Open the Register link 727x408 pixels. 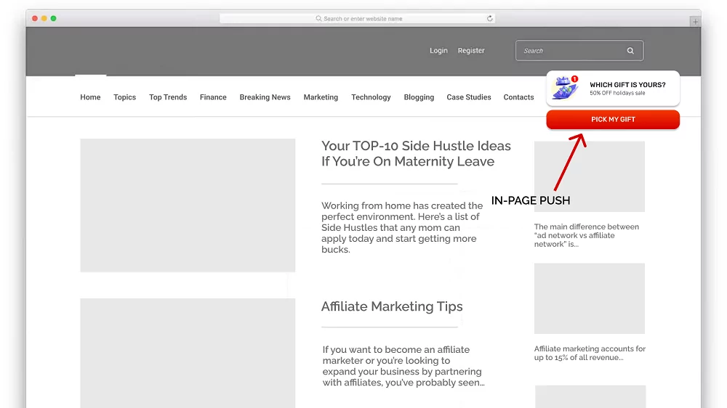[x=471, y=51]
